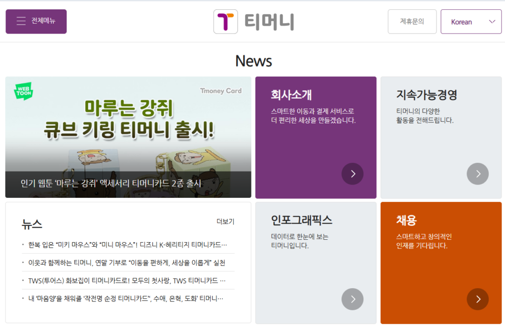Click the 뉴스 section heading

pyautogui.click(x=32, y=224)
